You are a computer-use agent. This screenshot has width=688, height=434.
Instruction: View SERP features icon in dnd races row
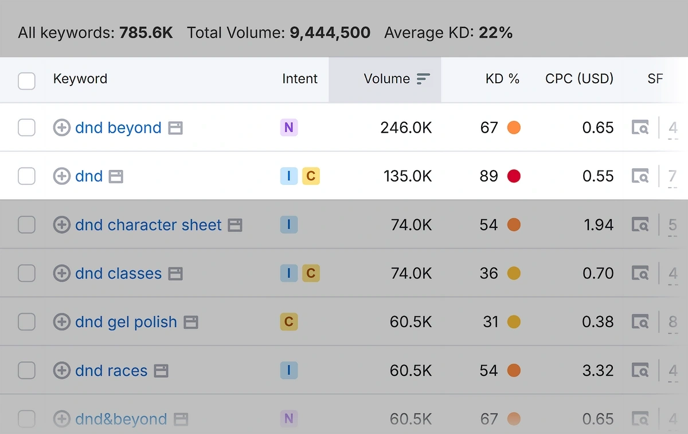(x=640, y=371)
